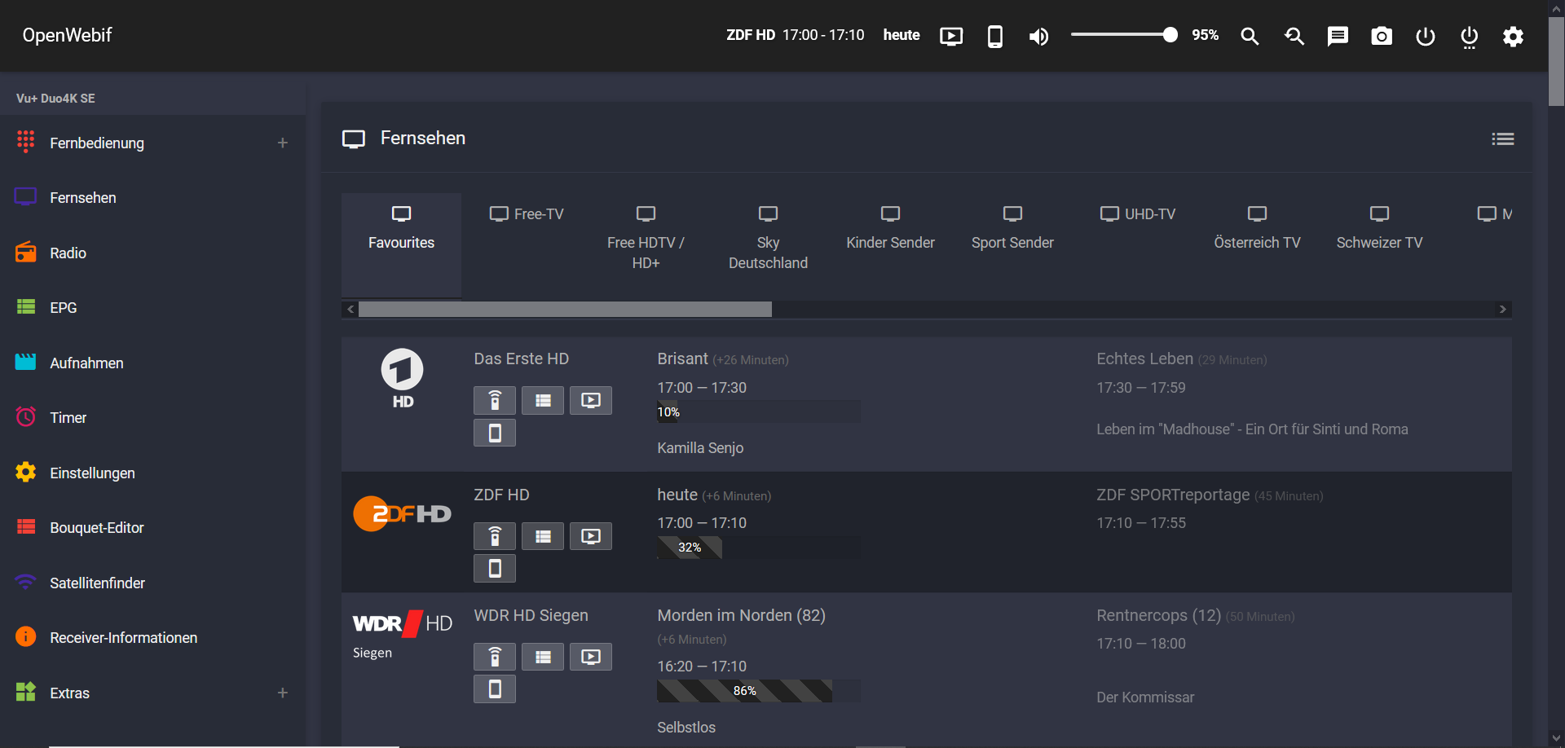Open the EPG search magnifier icon
The height and width of the screenshot is (748, 1565).
(x=1294, y=36)
